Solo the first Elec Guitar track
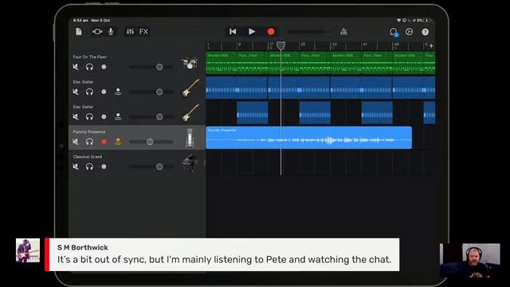Image resolution: width=510 pixels, height=287 pixels. (89, 92)
